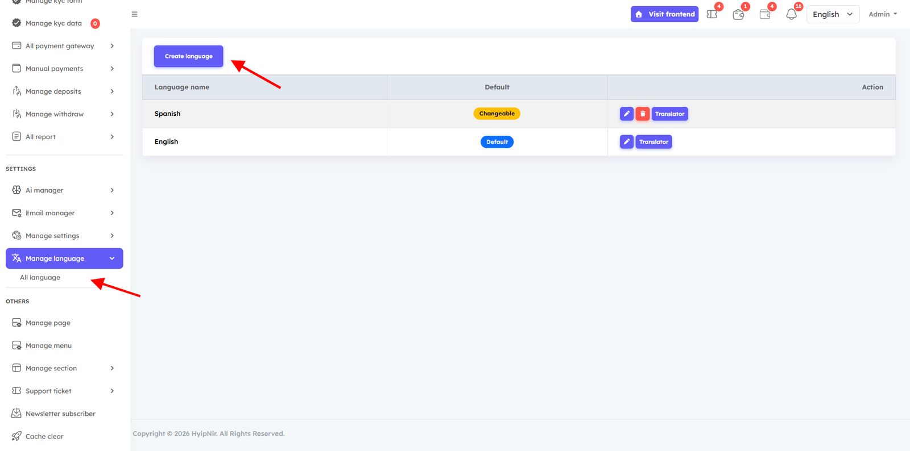
Task: Open the English language selector dropdown
Action: coord(832,14)
